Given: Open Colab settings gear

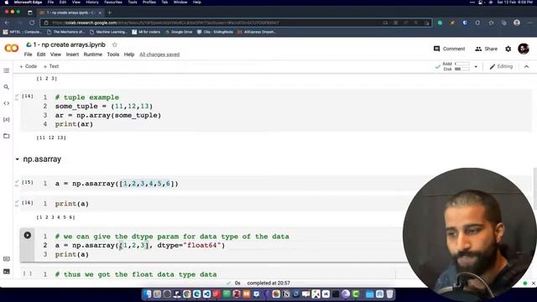Looking at the screenshot, I should pos(508,49).
